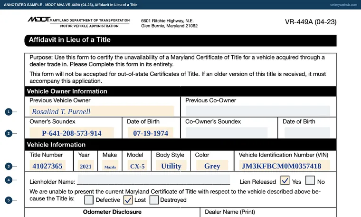Select the Owner's Soundex field
This screenshot has width=361, height=217.
point(72,133)
